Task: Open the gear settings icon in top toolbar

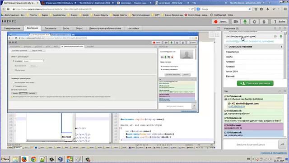Action: coord(254,22)
